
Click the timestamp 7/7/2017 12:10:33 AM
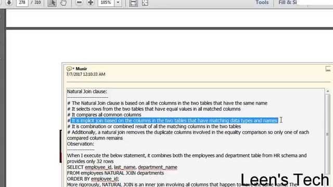coord(86,74)
